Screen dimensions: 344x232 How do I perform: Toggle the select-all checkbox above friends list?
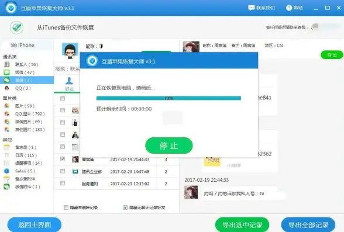[63, 99]
